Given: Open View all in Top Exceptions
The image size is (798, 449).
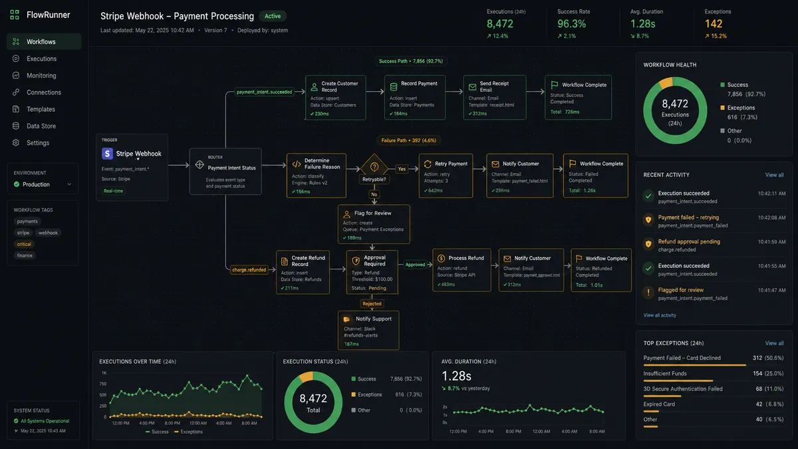Looking at the screenshot, I should click(775, 343).
